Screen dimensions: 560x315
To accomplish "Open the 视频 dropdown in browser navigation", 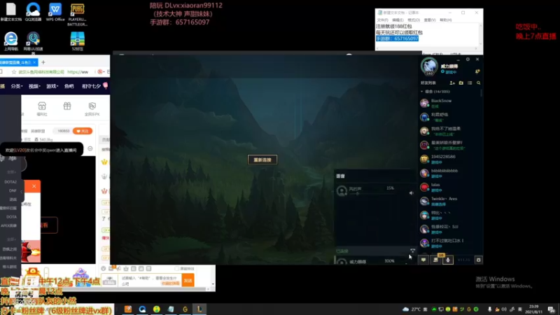I will click(34, 86).
